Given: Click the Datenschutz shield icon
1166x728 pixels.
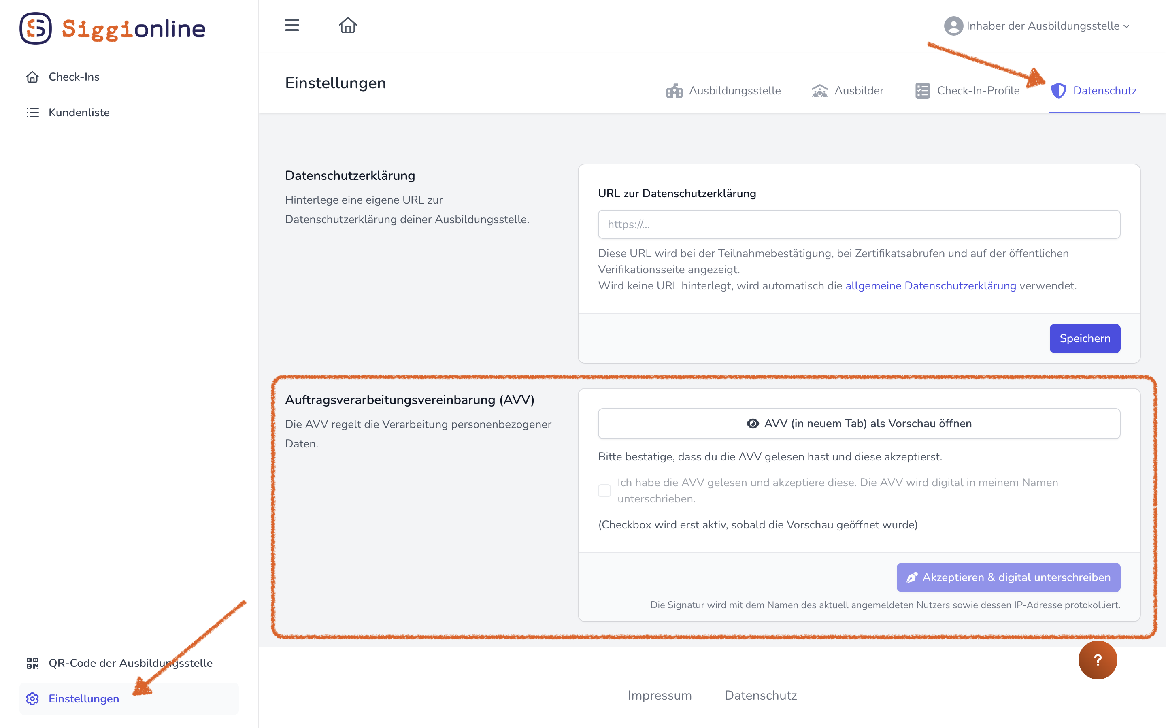Looking at the screenshot, I should [x=1058, y=91].
